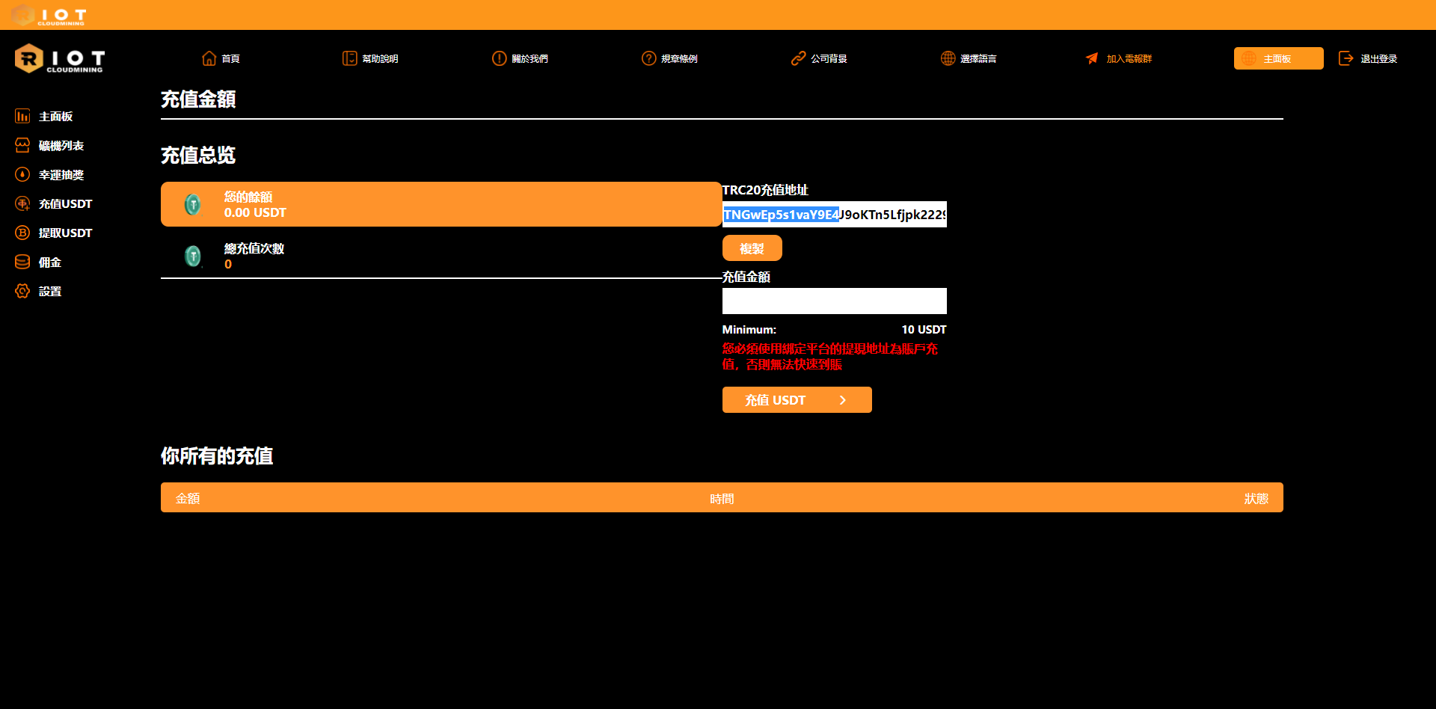Click the 提取USDT withdraw coin icon

pyautogui.click(x=22, y=233)
